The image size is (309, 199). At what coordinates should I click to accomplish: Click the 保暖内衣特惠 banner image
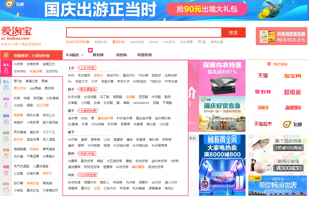[222, 78]
